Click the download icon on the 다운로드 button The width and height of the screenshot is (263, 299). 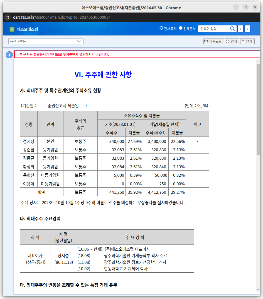(x=206, y=41)
